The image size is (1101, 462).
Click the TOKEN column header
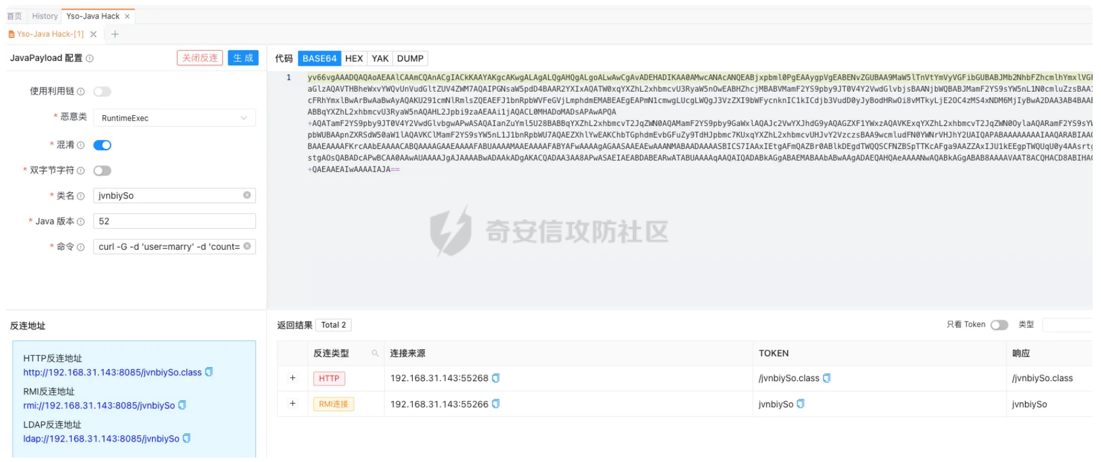pyautogui.click(x=774, y=353)
